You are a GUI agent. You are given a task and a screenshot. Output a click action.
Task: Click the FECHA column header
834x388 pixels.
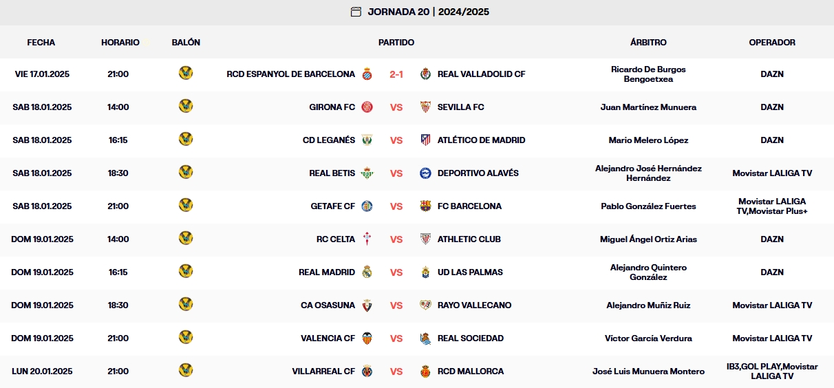pyautogui.click(x=41, y=43)
